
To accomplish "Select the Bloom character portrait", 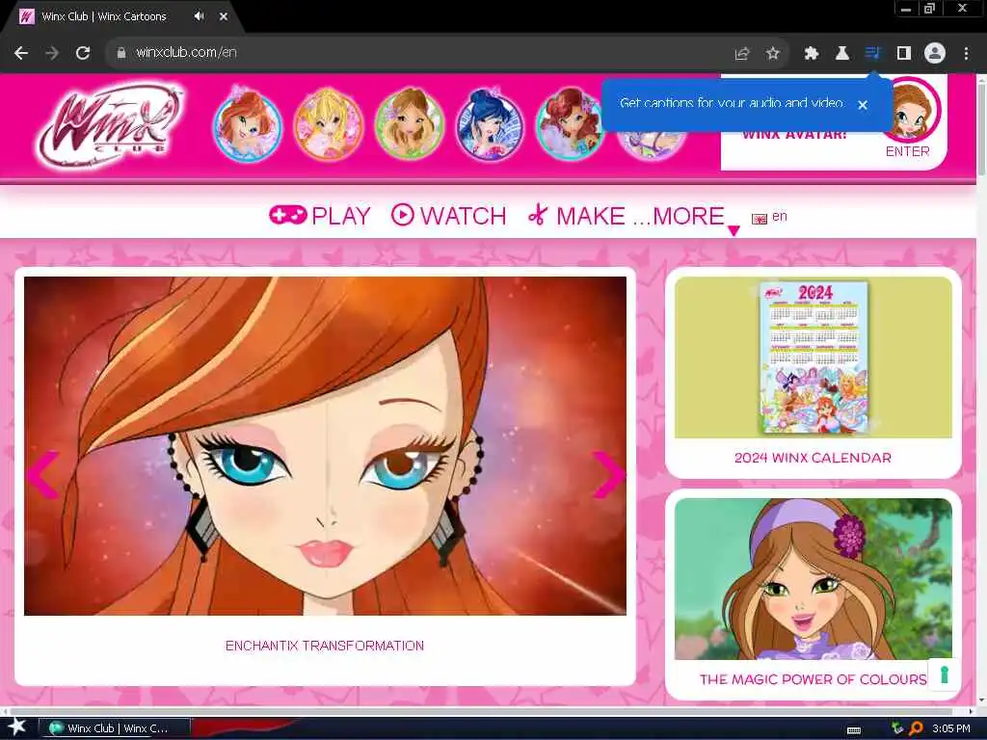I will [x=248, y=124].
